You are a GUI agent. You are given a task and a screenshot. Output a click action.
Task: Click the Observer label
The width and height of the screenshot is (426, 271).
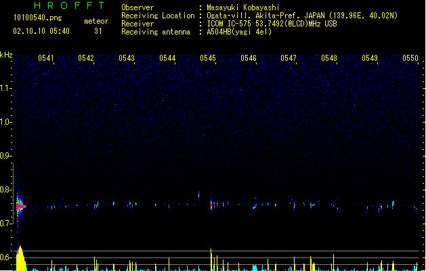pyautogui.click(x=137, y=7)
